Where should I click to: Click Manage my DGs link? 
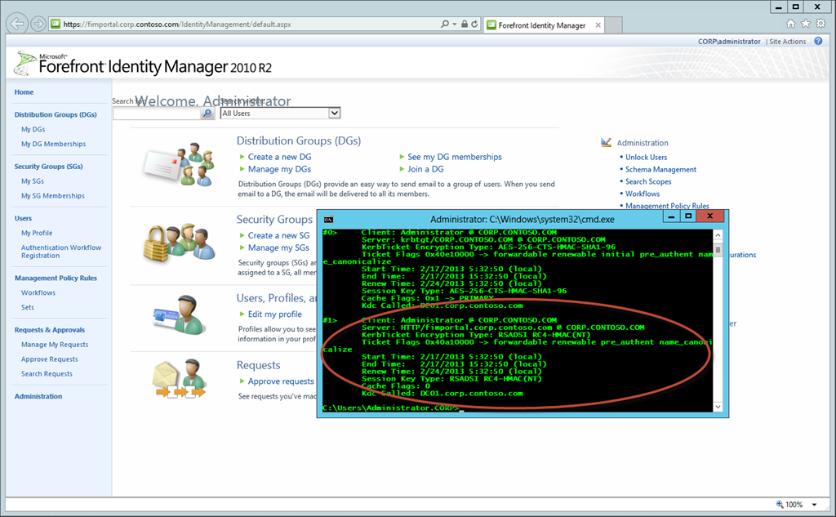click(x=279, y=169)
